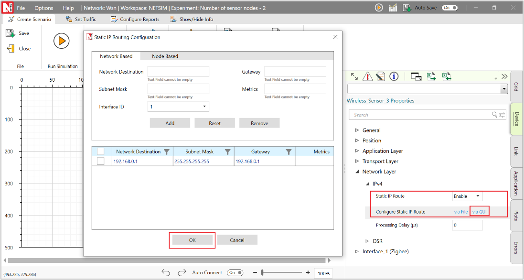Click the title bar results chart icon

coord(393,8)
